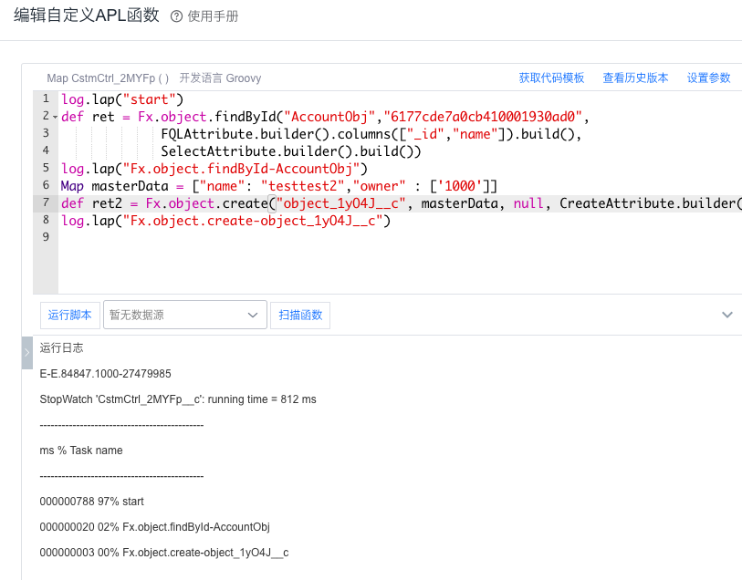Open the 暂无数据源 data source dropdown
This screenshot has height=580, width=742.
184,315
